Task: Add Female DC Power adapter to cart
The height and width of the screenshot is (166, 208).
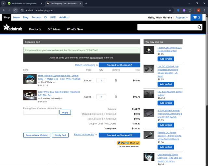Action: tap(166, 147)
